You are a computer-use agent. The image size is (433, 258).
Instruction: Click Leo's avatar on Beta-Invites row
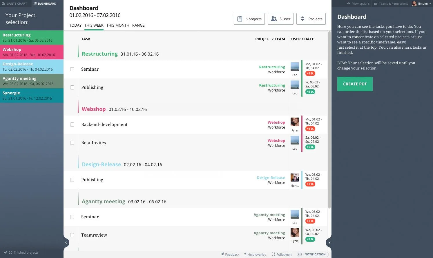click(295, 140)
